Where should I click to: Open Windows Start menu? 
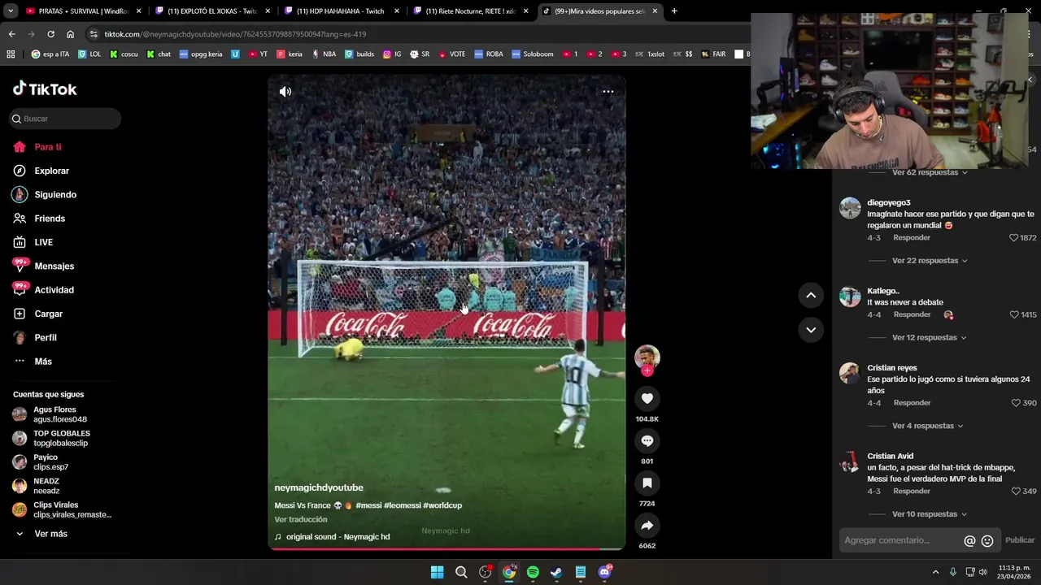tap(437, 572)
